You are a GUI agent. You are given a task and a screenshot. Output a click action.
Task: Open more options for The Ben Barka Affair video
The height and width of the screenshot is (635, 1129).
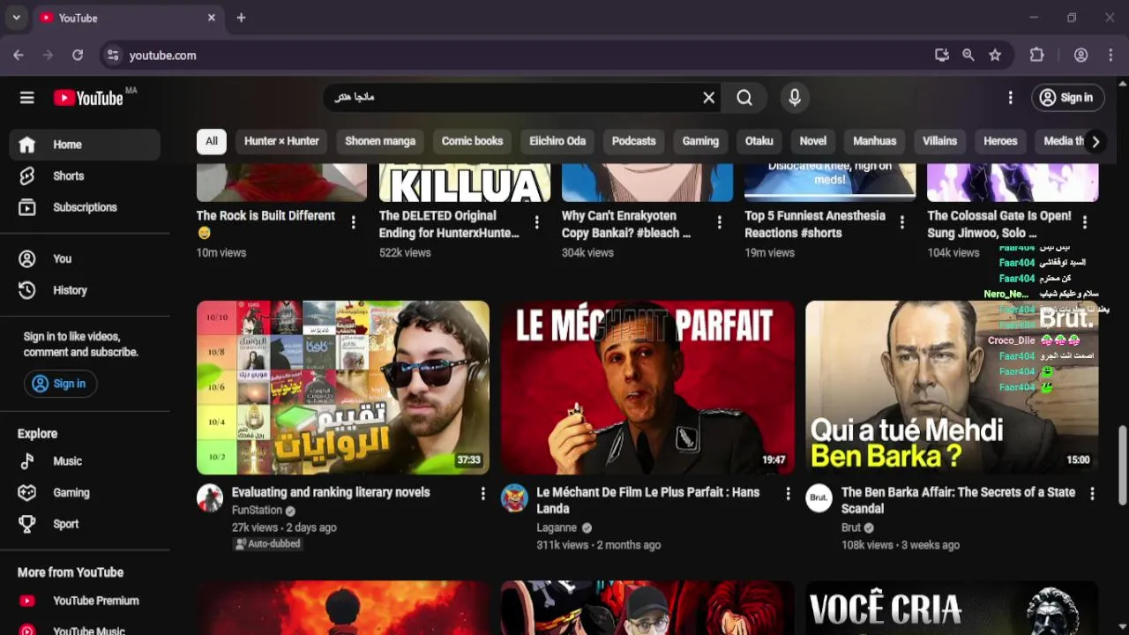click(x=1092, y=494)
